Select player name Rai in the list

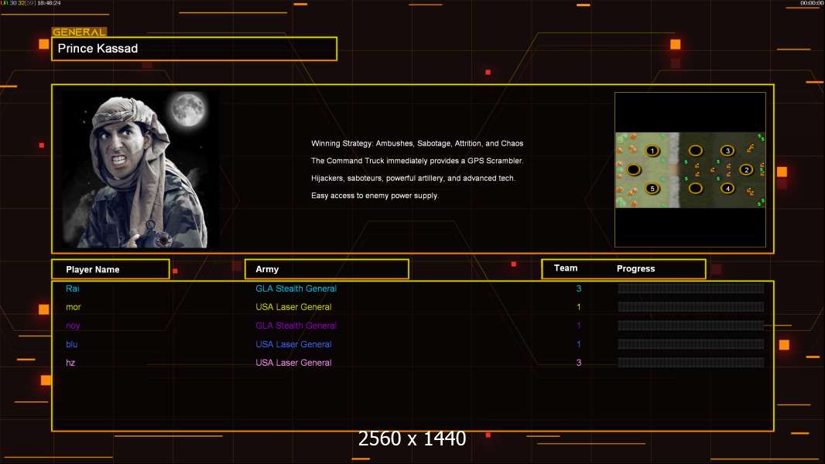(73, 288)
